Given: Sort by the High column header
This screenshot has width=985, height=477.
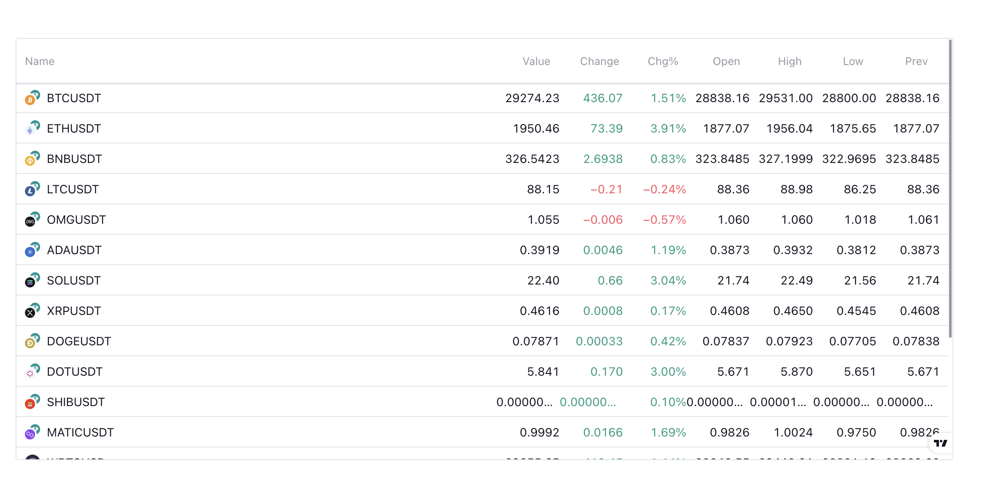Looking at the screenshot, I should click(x=789, y=61).
